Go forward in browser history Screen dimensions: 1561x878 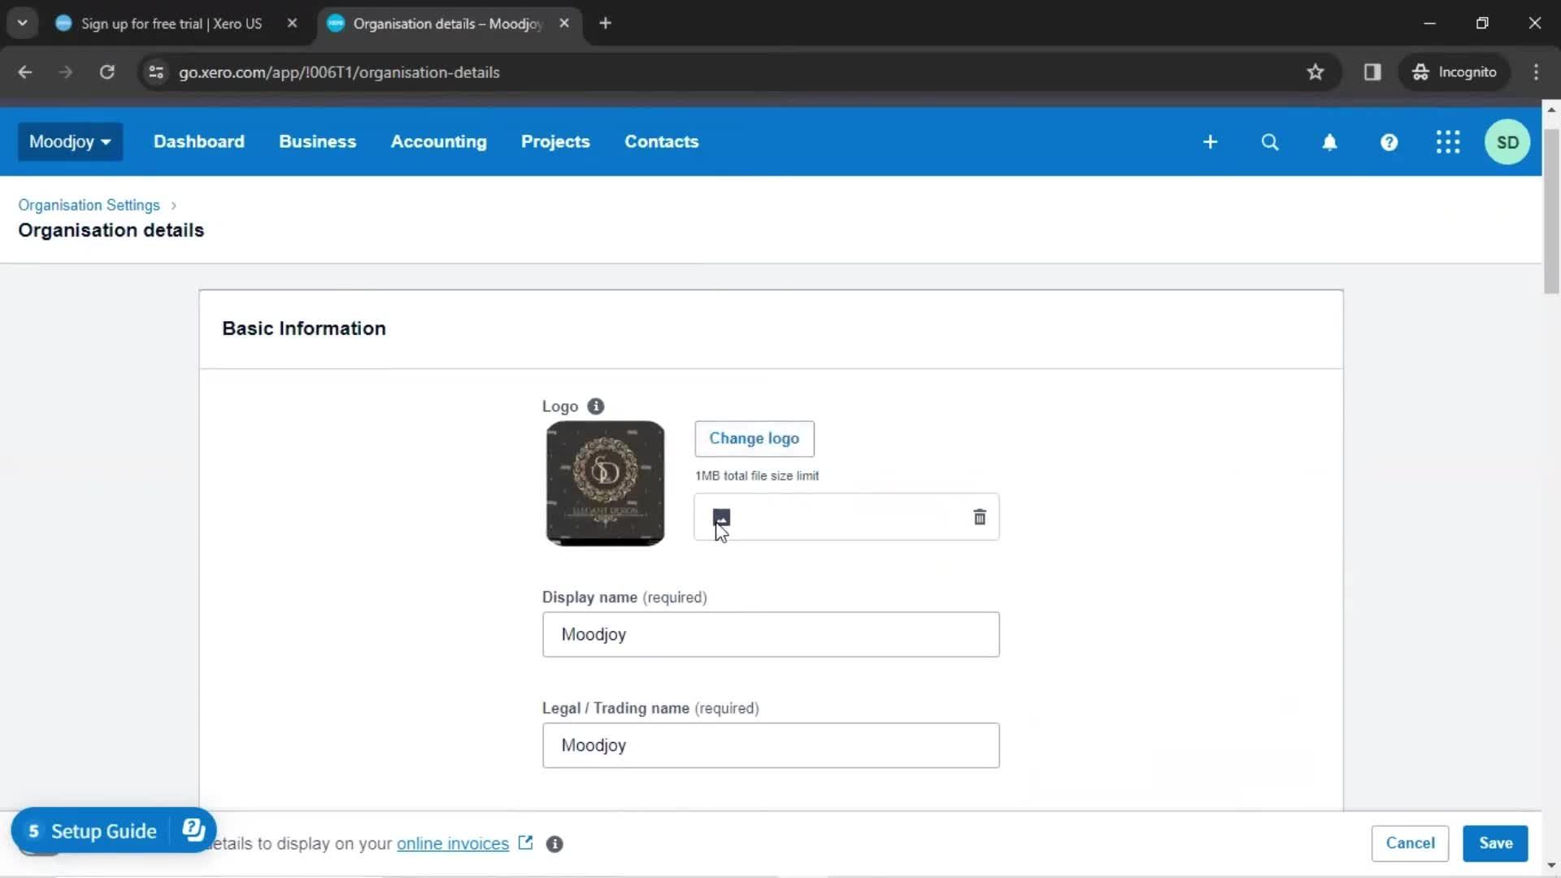pyautogui.click(x=66, y=72)
